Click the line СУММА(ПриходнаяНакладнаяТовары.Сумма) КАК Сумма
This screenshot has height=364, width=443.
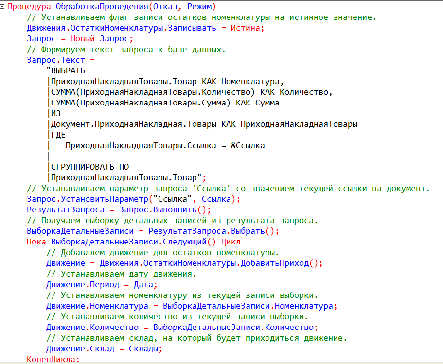coord(163,103)
